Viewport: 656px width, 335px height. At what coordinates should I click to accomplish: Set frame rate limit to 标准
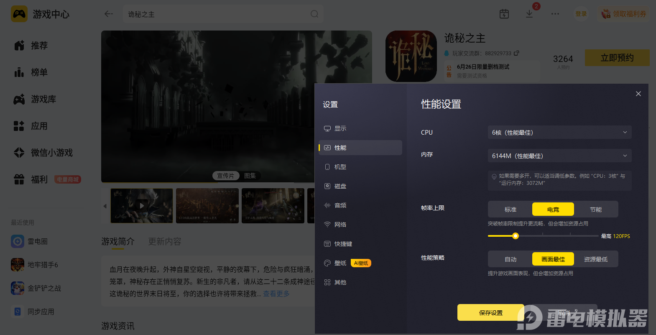(x=511, y=209)
